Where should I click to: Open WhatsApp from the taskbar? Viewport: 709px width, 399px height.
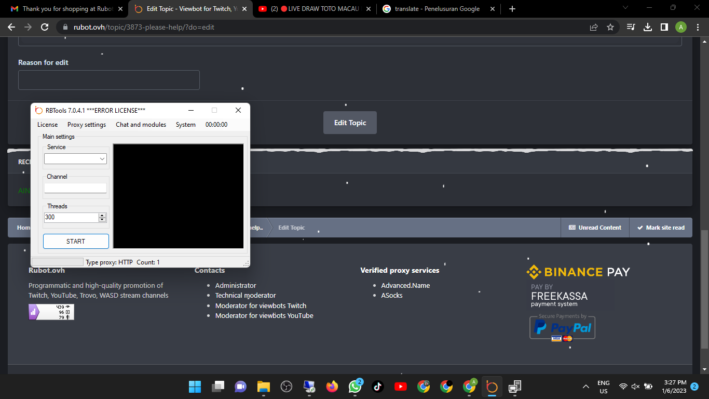[x=355, y=387]
